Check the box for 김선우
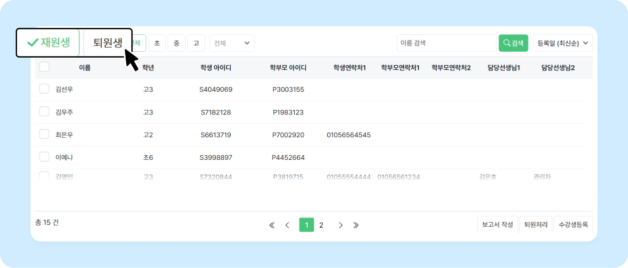 [44, 89]
